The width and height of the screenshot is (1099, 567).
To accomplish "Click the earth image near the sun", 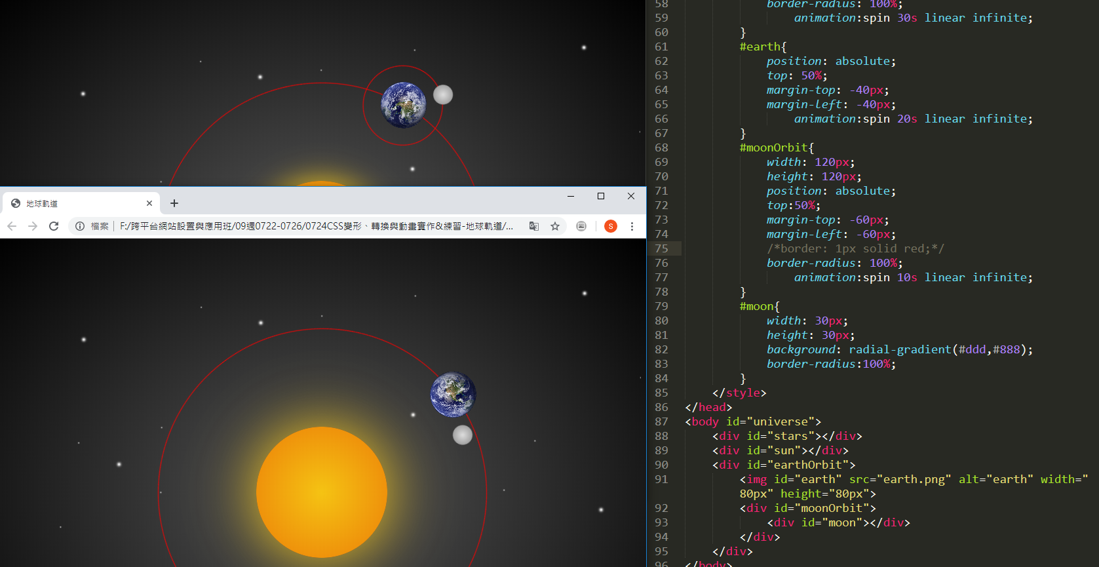I will (x=453, y=395).
